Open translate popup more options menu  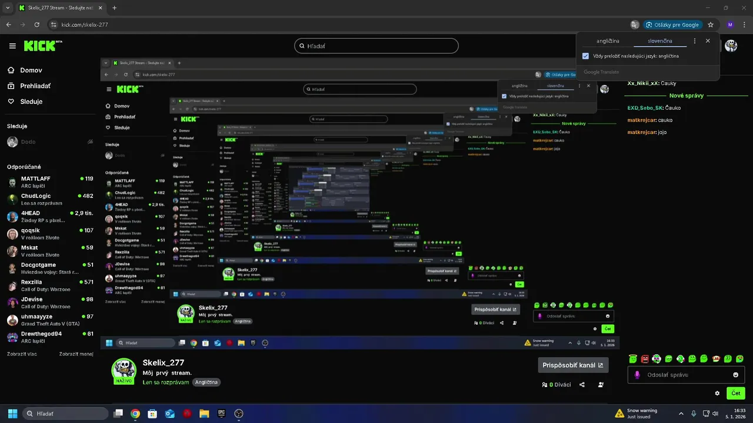point(695,41)
